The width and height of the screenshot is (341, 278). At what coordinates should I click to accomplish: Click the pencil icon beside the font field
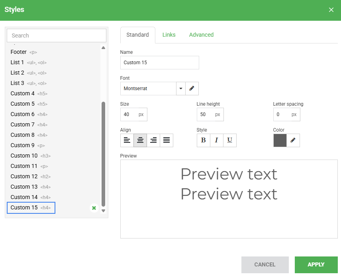192,89
